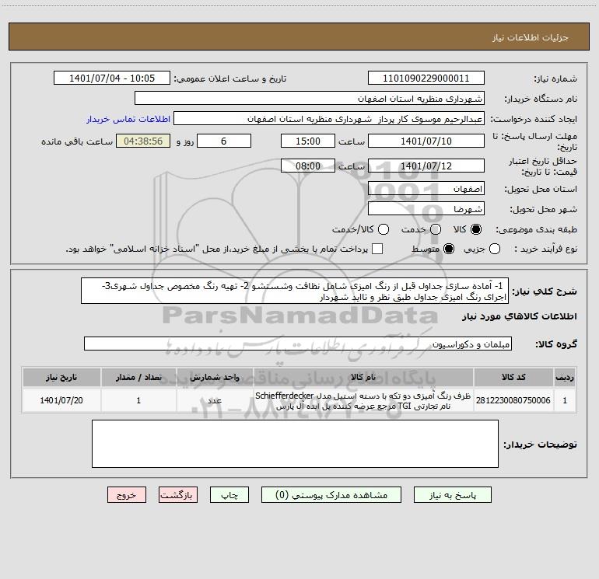Click announcement date field 1401/07/04 - 10:05
The image size is (599, 579).
pos(112,78)
